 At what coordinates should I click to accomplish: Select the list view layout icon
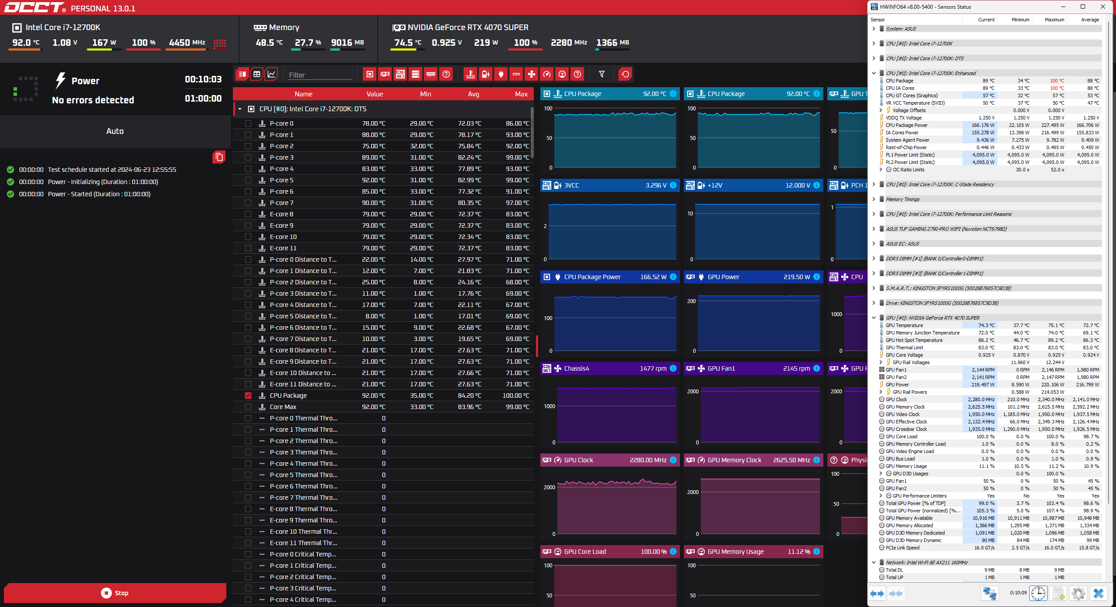pos(242,74)
